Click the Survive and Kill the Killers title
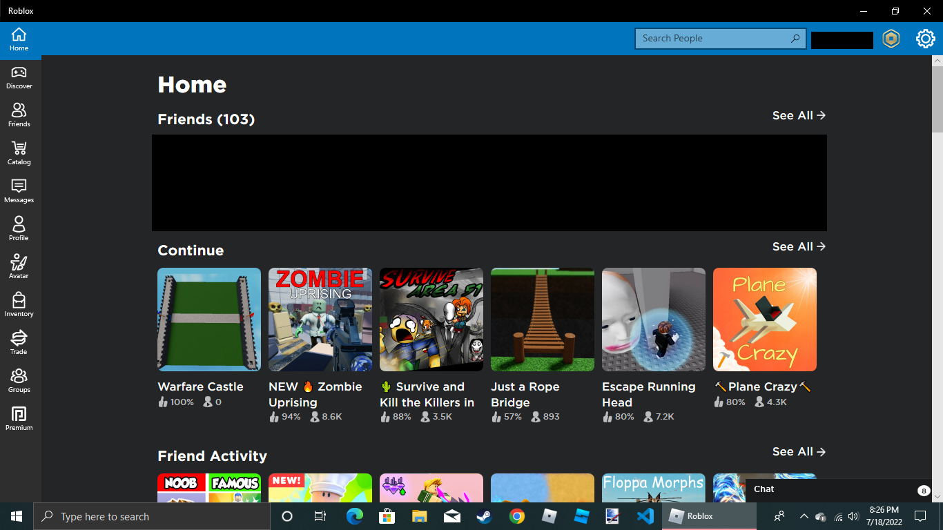943x530 pixels. tap(427, 394)
